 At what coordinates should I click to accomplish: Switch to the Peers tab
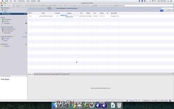(40, 74)
